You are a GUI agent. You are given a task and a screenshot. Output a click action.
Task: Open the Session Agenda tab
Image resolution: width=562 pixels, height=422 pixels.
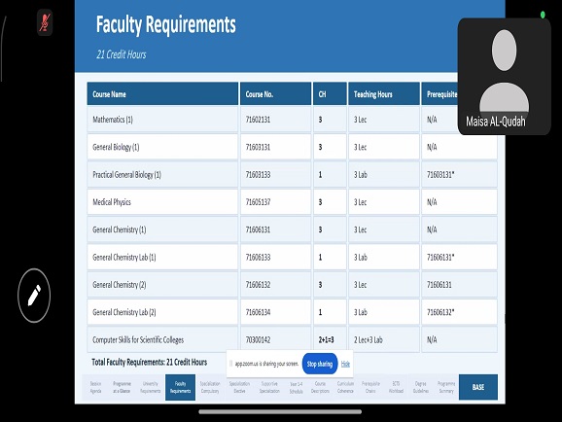pos(95,387)
